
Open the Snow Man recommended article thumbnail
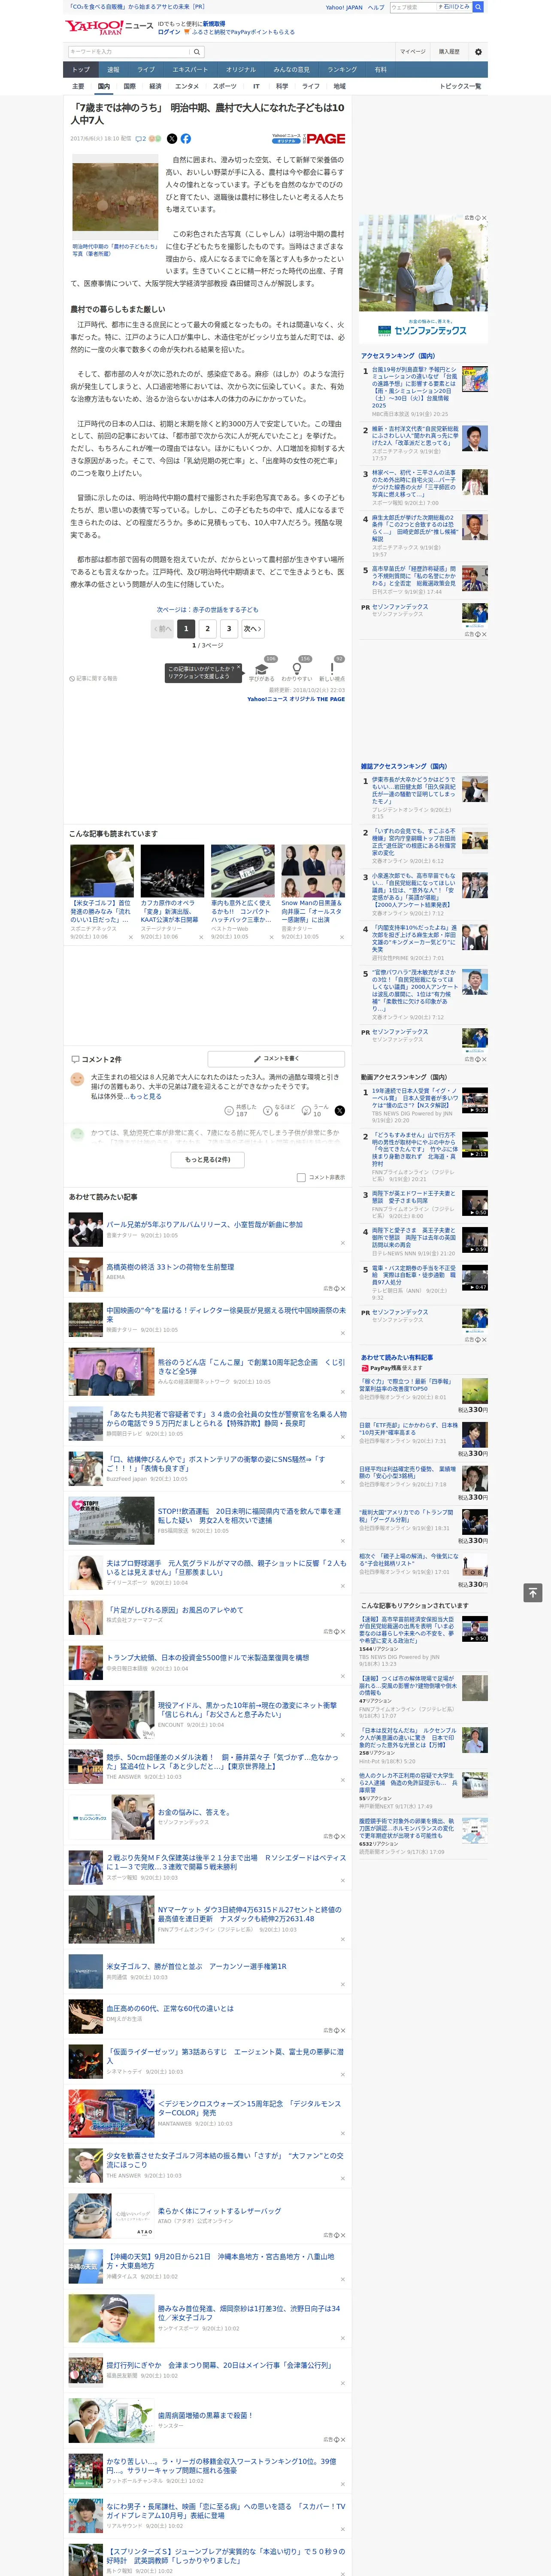[313, 871]
